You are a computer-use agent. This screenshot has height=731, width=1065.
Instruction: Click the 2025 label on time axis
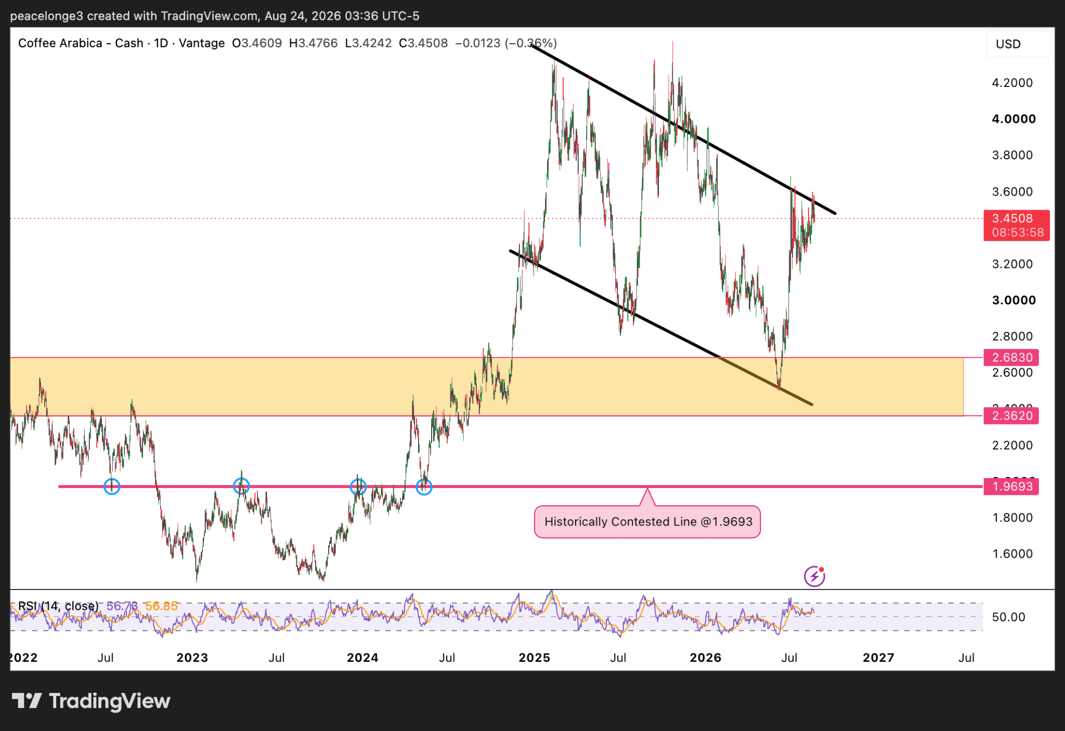(x=535, y=658)
